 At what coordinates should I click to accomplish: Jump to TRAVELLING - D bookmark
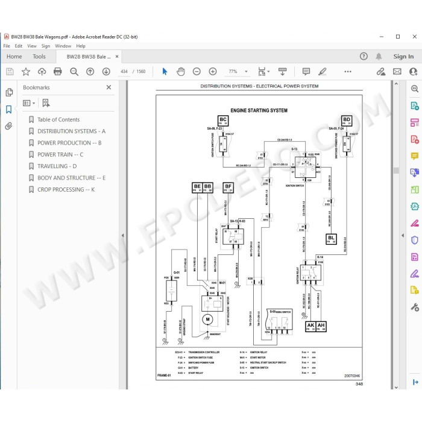(x=57, y=166)
